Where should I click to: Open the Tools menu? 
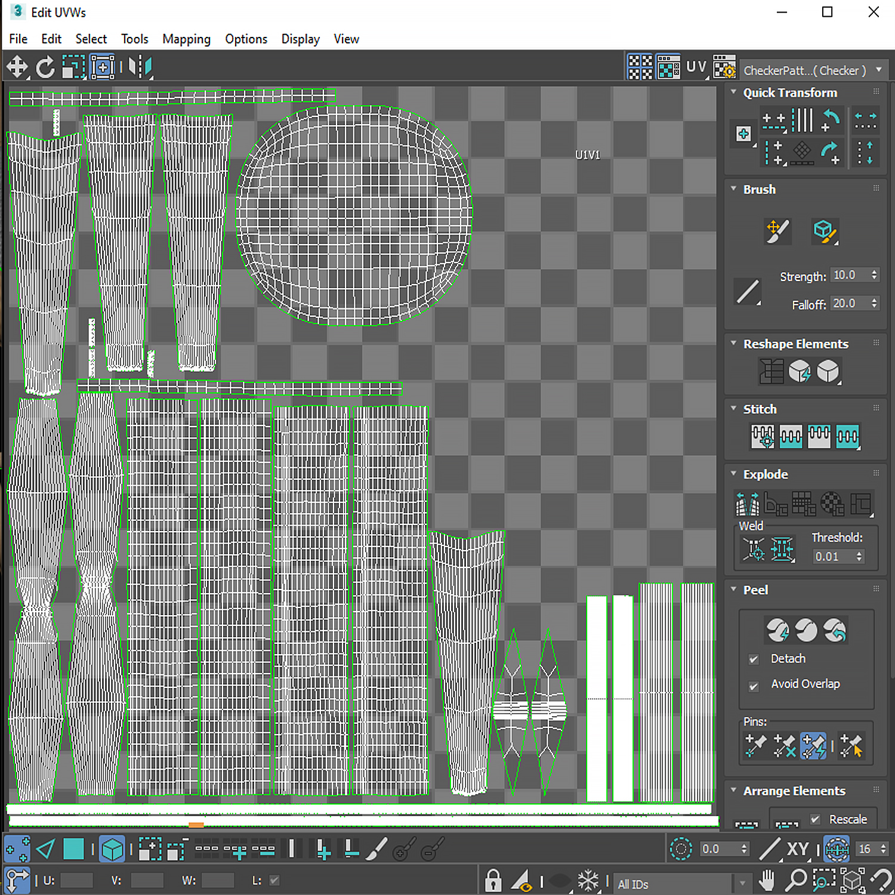(134, 39)
